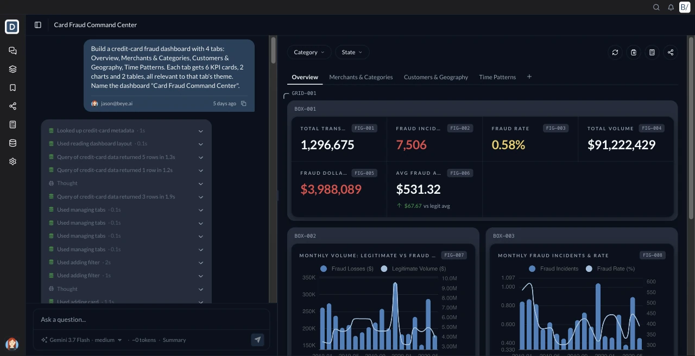The width and height of the screenshot is (695, 356).
Task: Click the FIG-008 badge on fraud incidents chart
Action: click(x=653, y=255)
